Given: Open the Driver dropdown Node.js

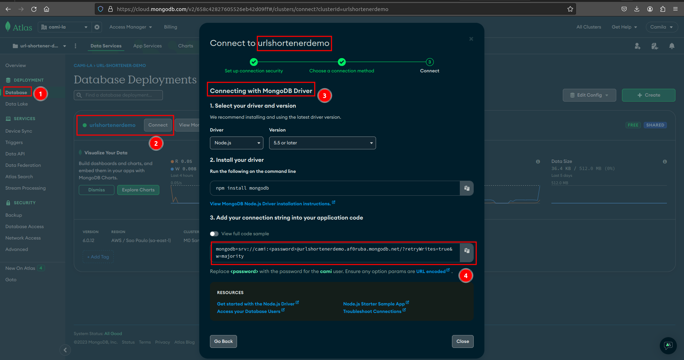Looking at the screenshot, I should coord(237,143).
